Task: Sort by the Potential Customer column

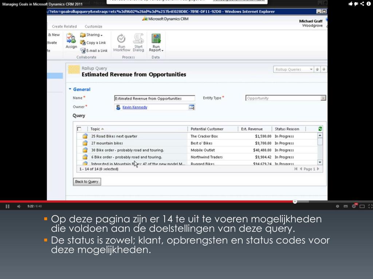Action: pos(207,129)
